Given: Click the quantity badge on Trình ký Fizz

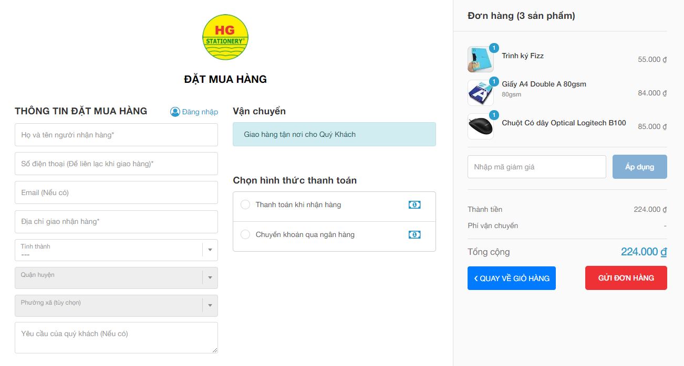Looking at the screenshot, I should tap(494, 48).
